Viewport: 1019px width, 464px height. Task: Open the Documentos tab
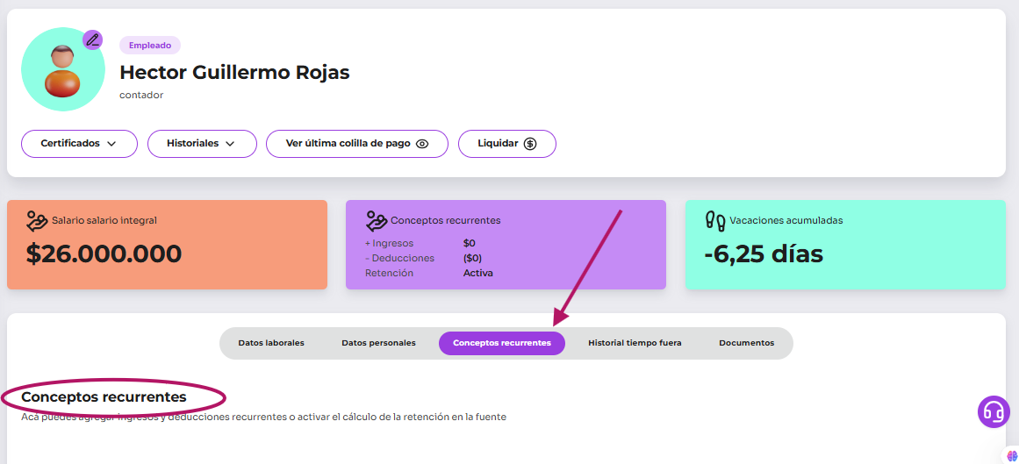point(746,343)
